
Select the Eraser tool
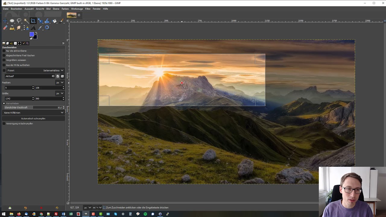(x=5, y=28)
